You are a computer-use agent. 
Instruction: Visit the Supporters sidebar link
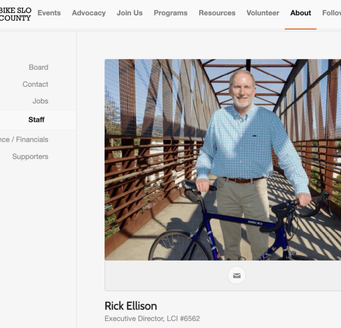(30, 157)
